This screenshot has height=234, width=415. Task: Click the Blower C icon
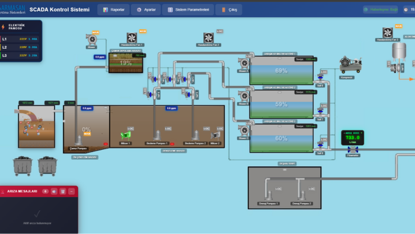(x=244, y=131)
